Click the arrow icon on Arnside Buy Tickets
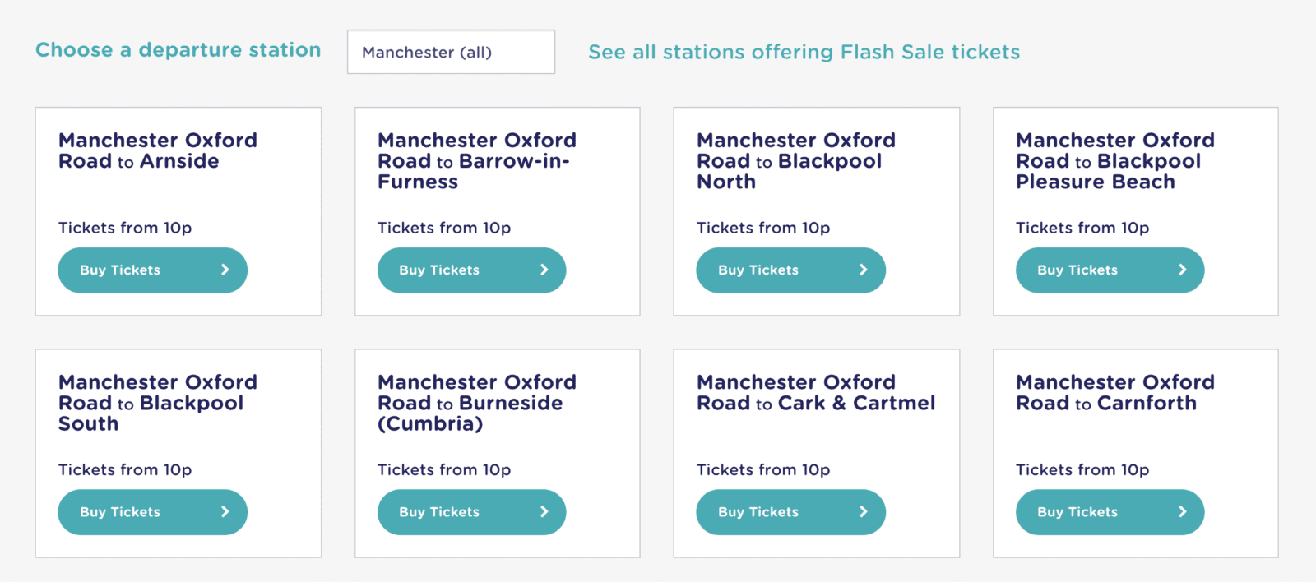1316x582 pixels. click(225, 270)
